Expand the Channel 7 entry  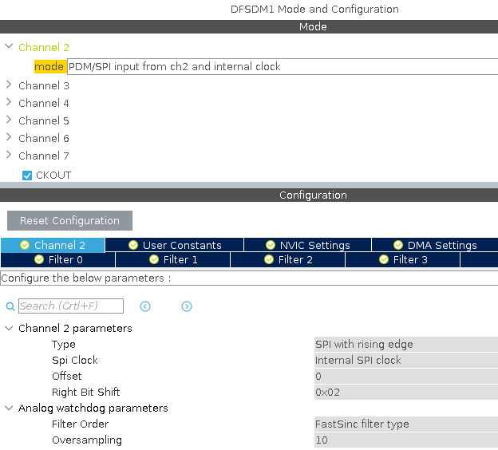click(9, 156)
